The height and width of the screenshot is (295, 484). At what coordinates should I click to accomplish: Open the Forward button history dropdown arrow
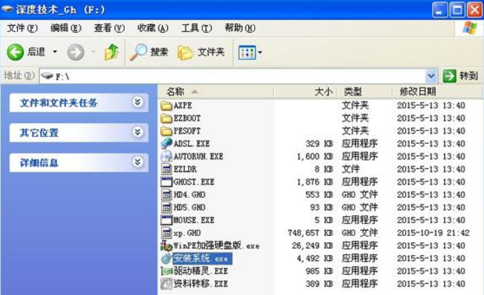pyautogui.click(x=93, y=51)
